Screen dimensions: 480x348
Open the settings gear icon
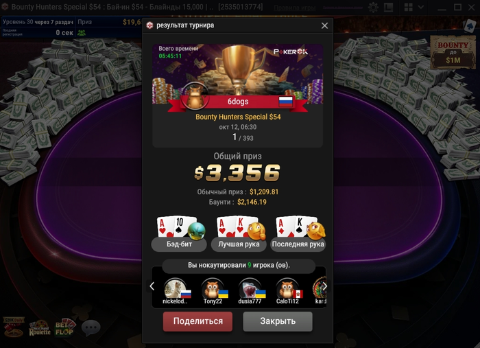click(373, 8)
